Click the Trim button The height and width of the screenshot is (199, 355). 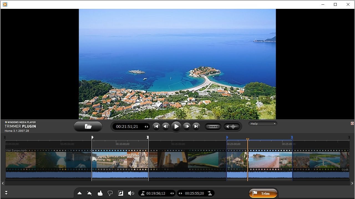263,193
